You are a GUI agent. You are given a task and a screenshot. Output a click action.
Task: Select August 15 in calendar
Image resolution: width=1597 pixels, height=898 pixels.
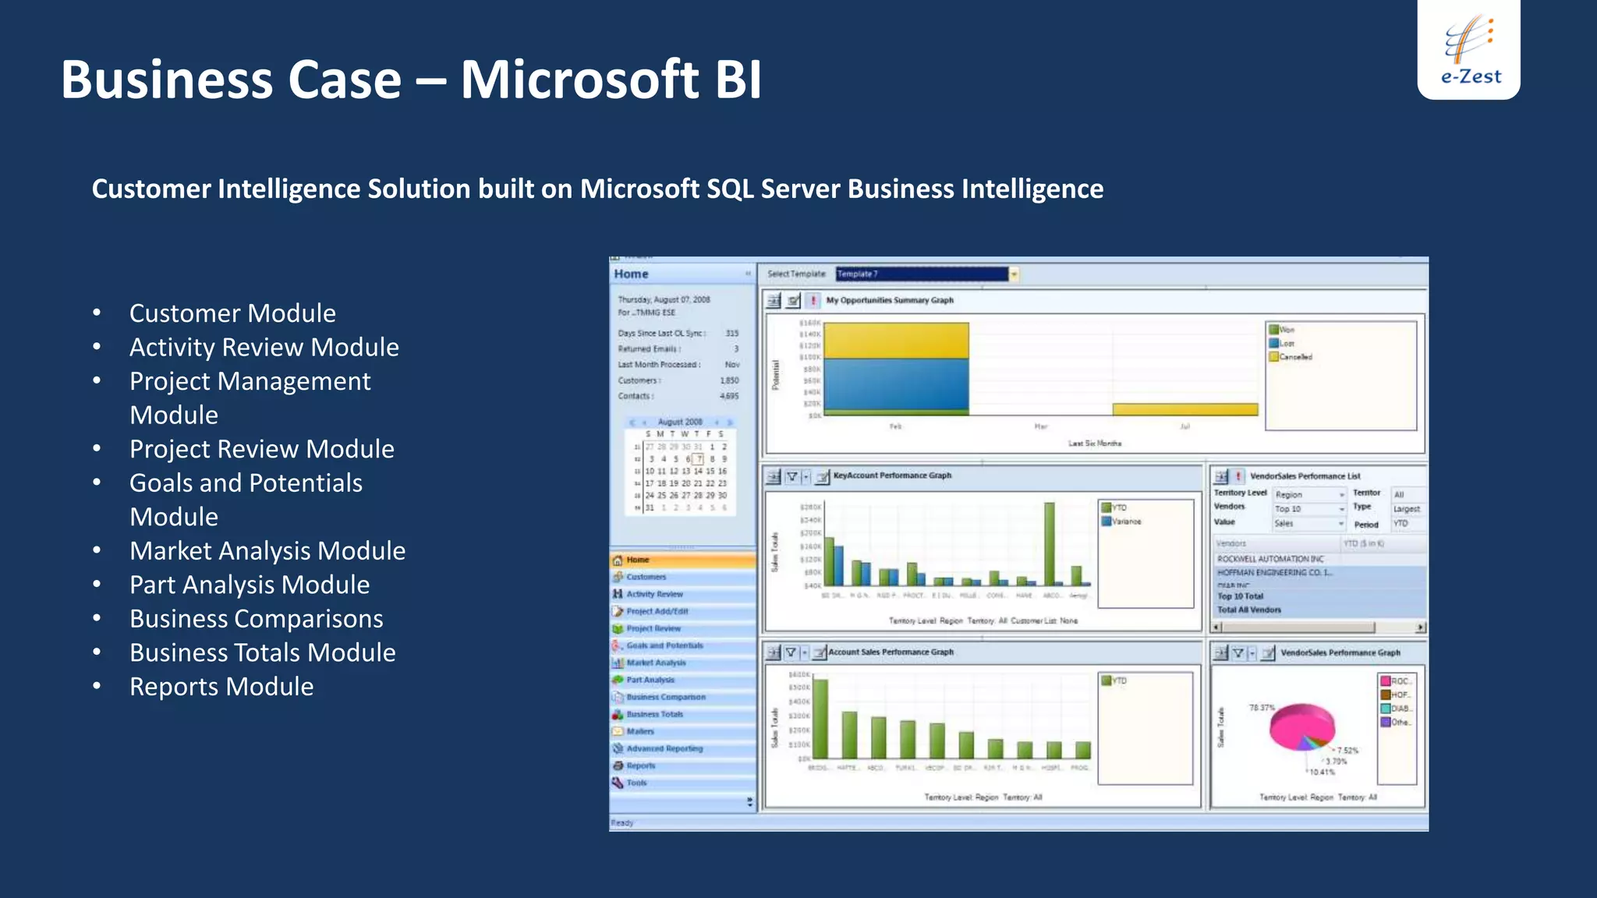tap(710, 471)
